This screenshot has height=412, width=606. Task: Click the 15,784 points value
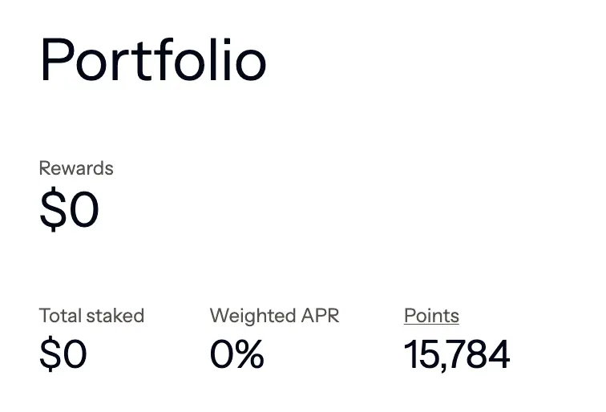pyautogui.click(x=457, y=354)
